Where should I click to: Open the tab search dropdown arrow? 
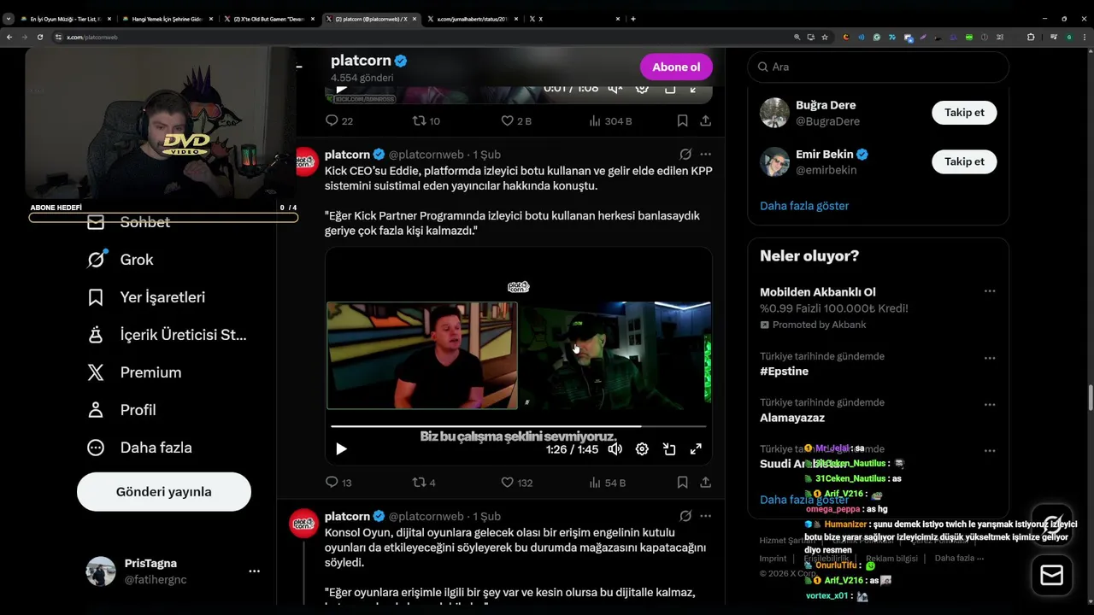(x=8, y=19)
